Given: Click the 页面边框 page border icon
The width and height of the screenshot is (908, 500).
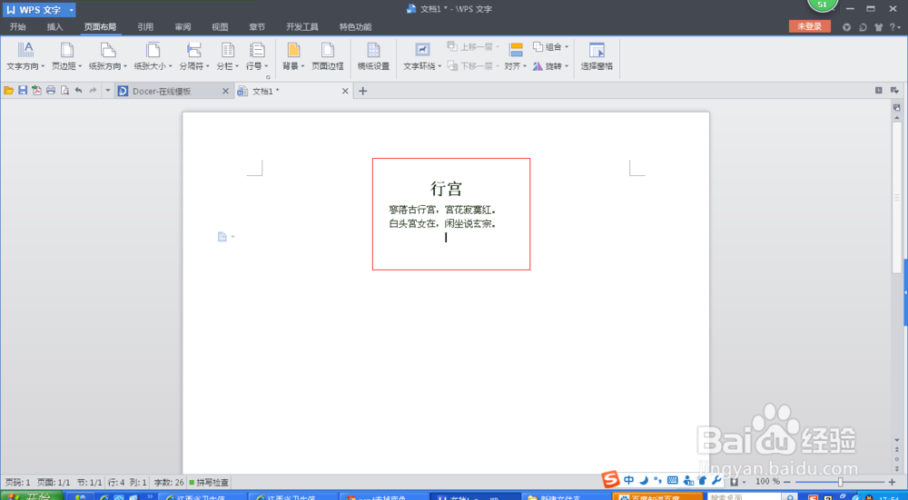Looking at the screenshot, I should [x=328, y=56].
